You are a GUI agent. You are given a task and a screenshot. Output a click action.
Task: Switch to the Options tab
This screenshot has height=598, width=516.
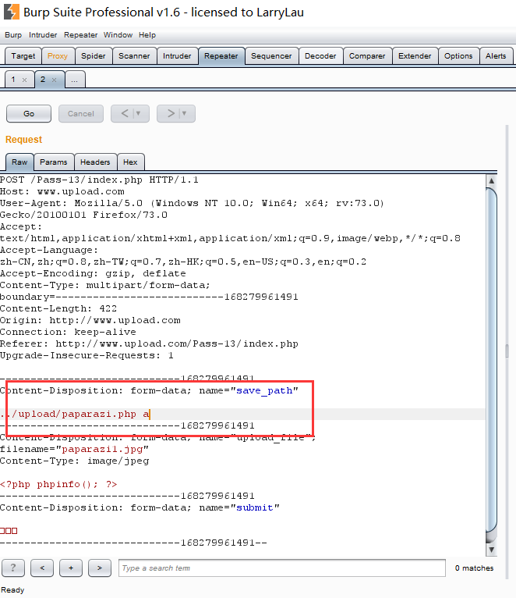click(458, 56)
